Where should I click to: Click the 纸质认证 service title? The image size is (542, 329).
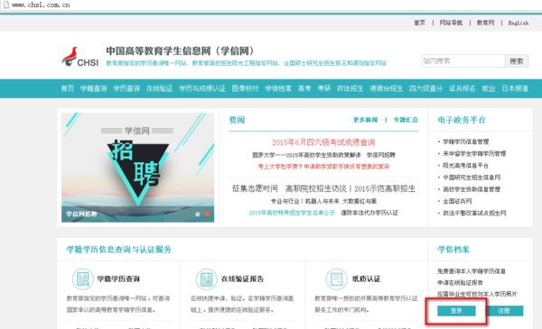pos(367,279)
